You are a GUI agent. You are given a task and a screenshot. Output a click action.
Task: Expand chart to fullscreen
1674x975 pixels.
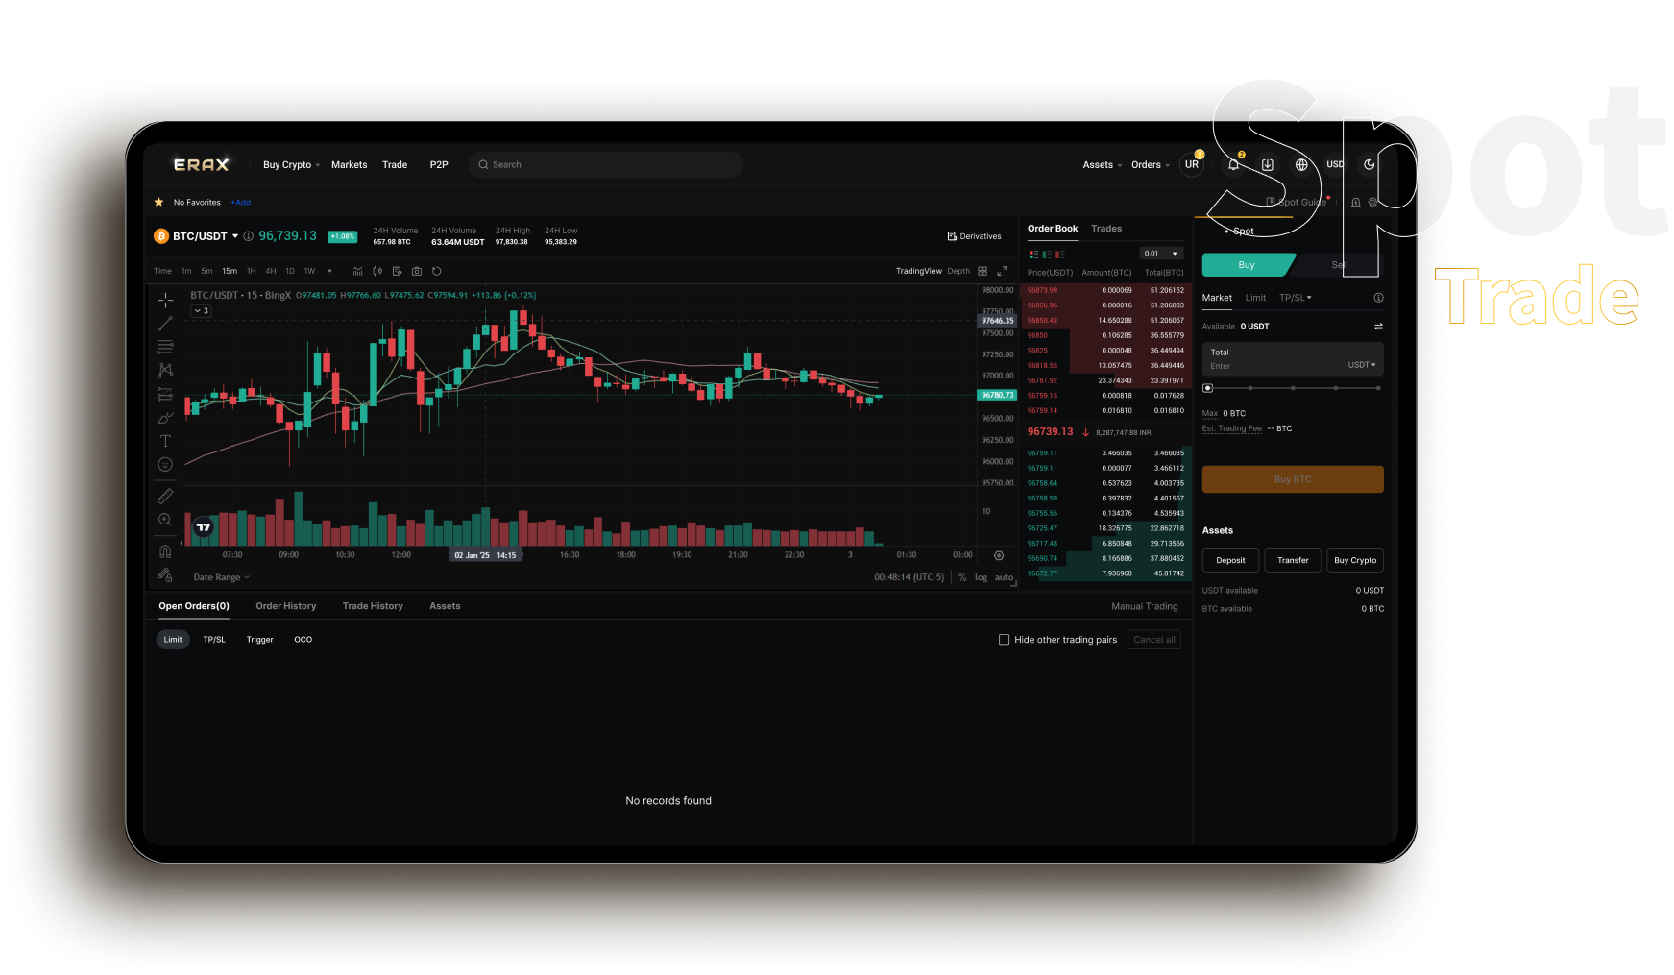click(1002, 271)
